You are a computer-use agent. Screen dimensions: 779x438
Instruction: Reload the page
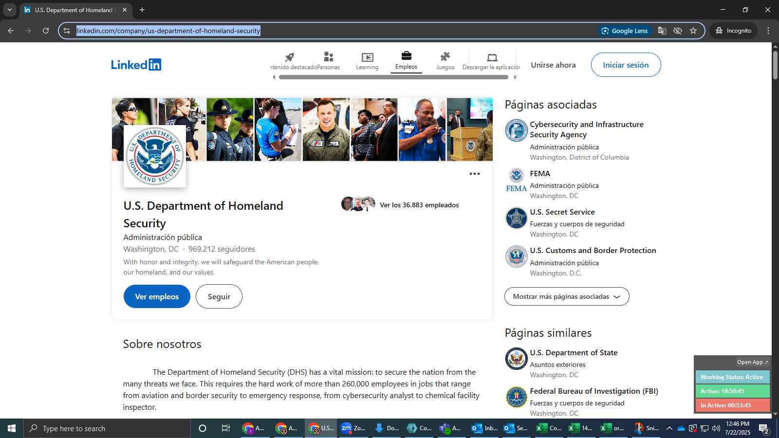point(46,31)
